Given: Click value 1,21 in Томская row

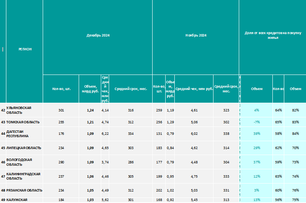Looking at the screenshot, I should click(x=90, y=122).
